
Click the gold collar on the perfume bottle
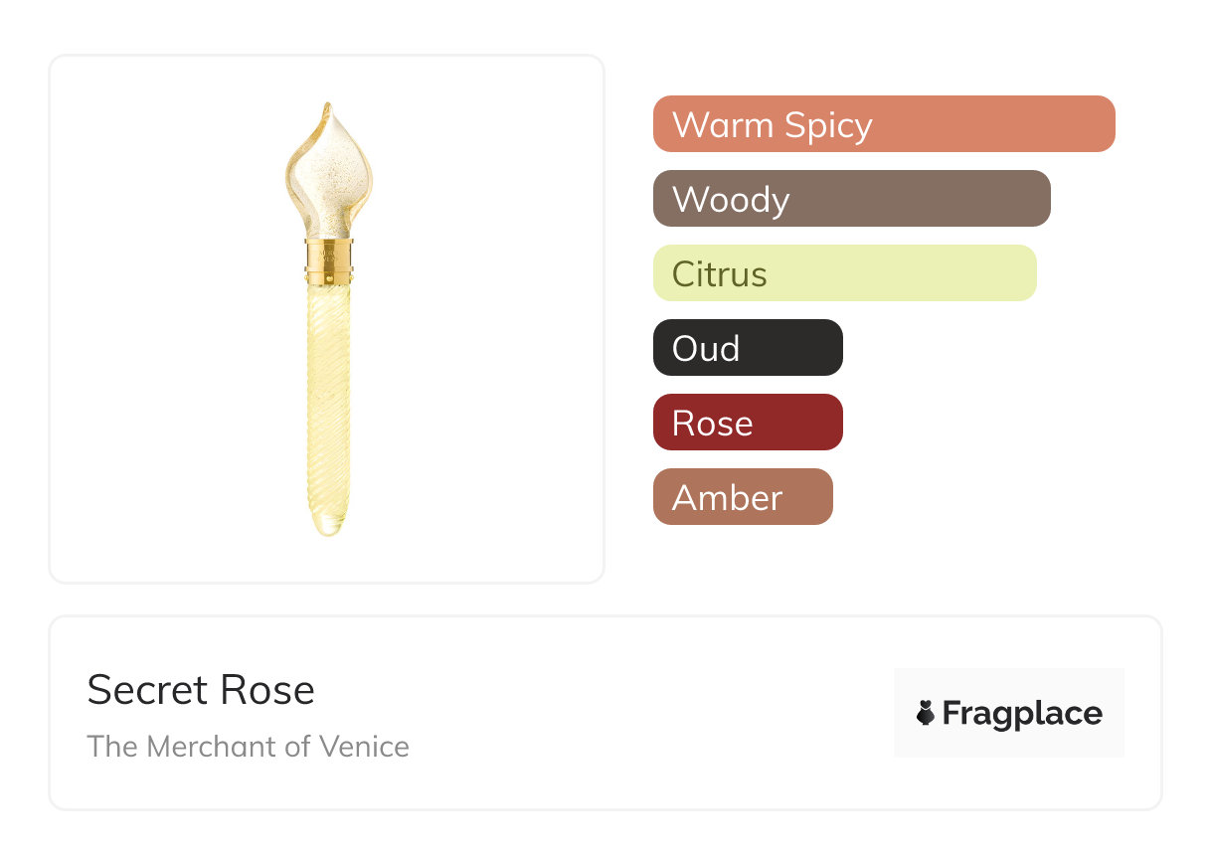click(x=328, y=260)
